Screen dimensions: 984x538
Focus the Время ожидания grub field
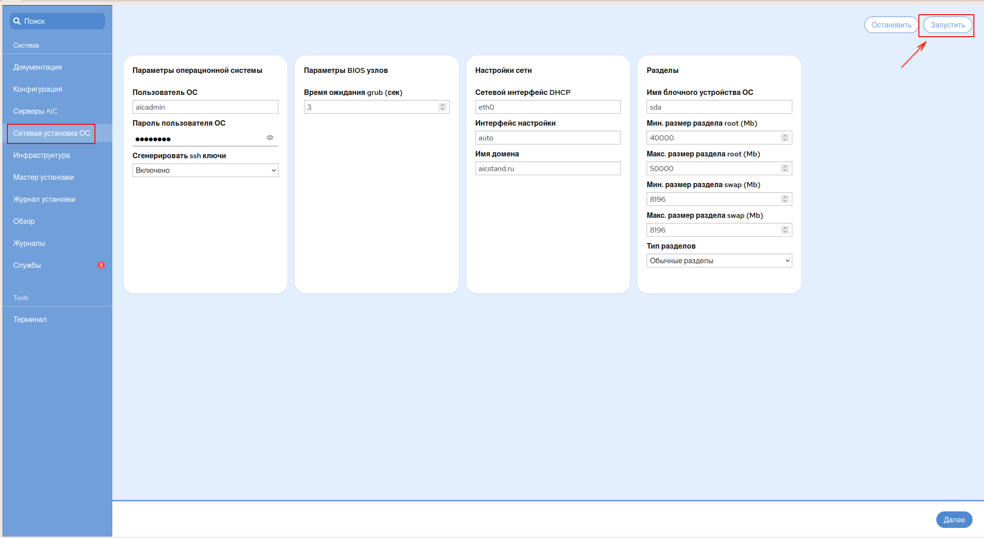coord(376,107)
